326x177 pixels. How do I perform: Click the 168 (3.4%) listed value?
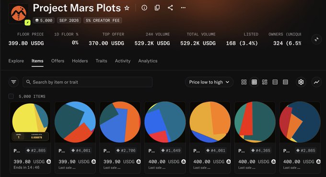(242, 43)
